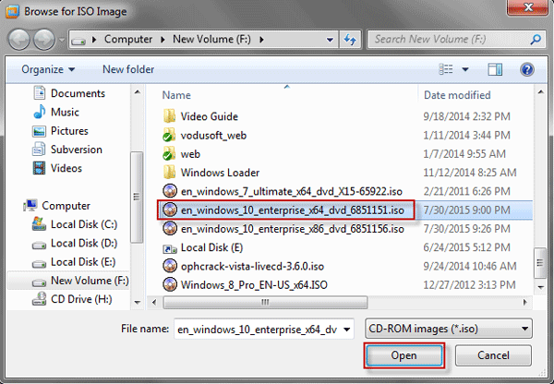Select en_windows_10_enterprise_x86 ISO file

coord(283,229)
